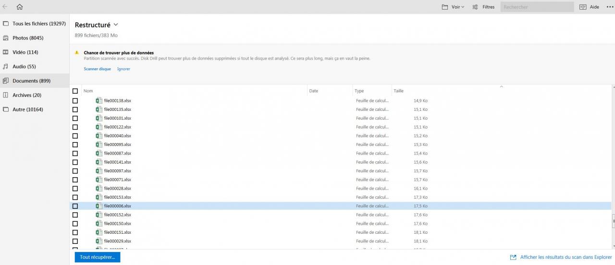Check the box for file000135.xlsx
This screenshot has height=265, width=615.
point(75,109)
